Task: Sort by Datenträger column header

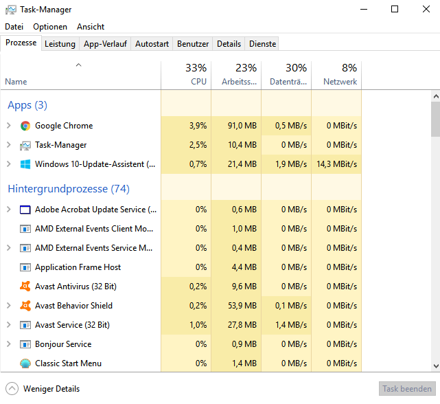Action: 286,76
